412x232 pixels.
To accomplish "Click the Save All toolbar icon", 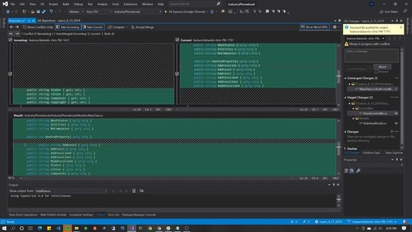I will pos(44,12).
